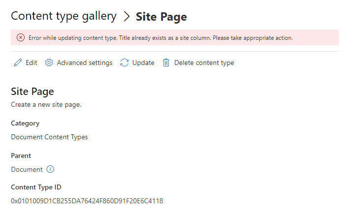Click the red error X icon
Screen dimensions: 339x219
click(21, 37)
